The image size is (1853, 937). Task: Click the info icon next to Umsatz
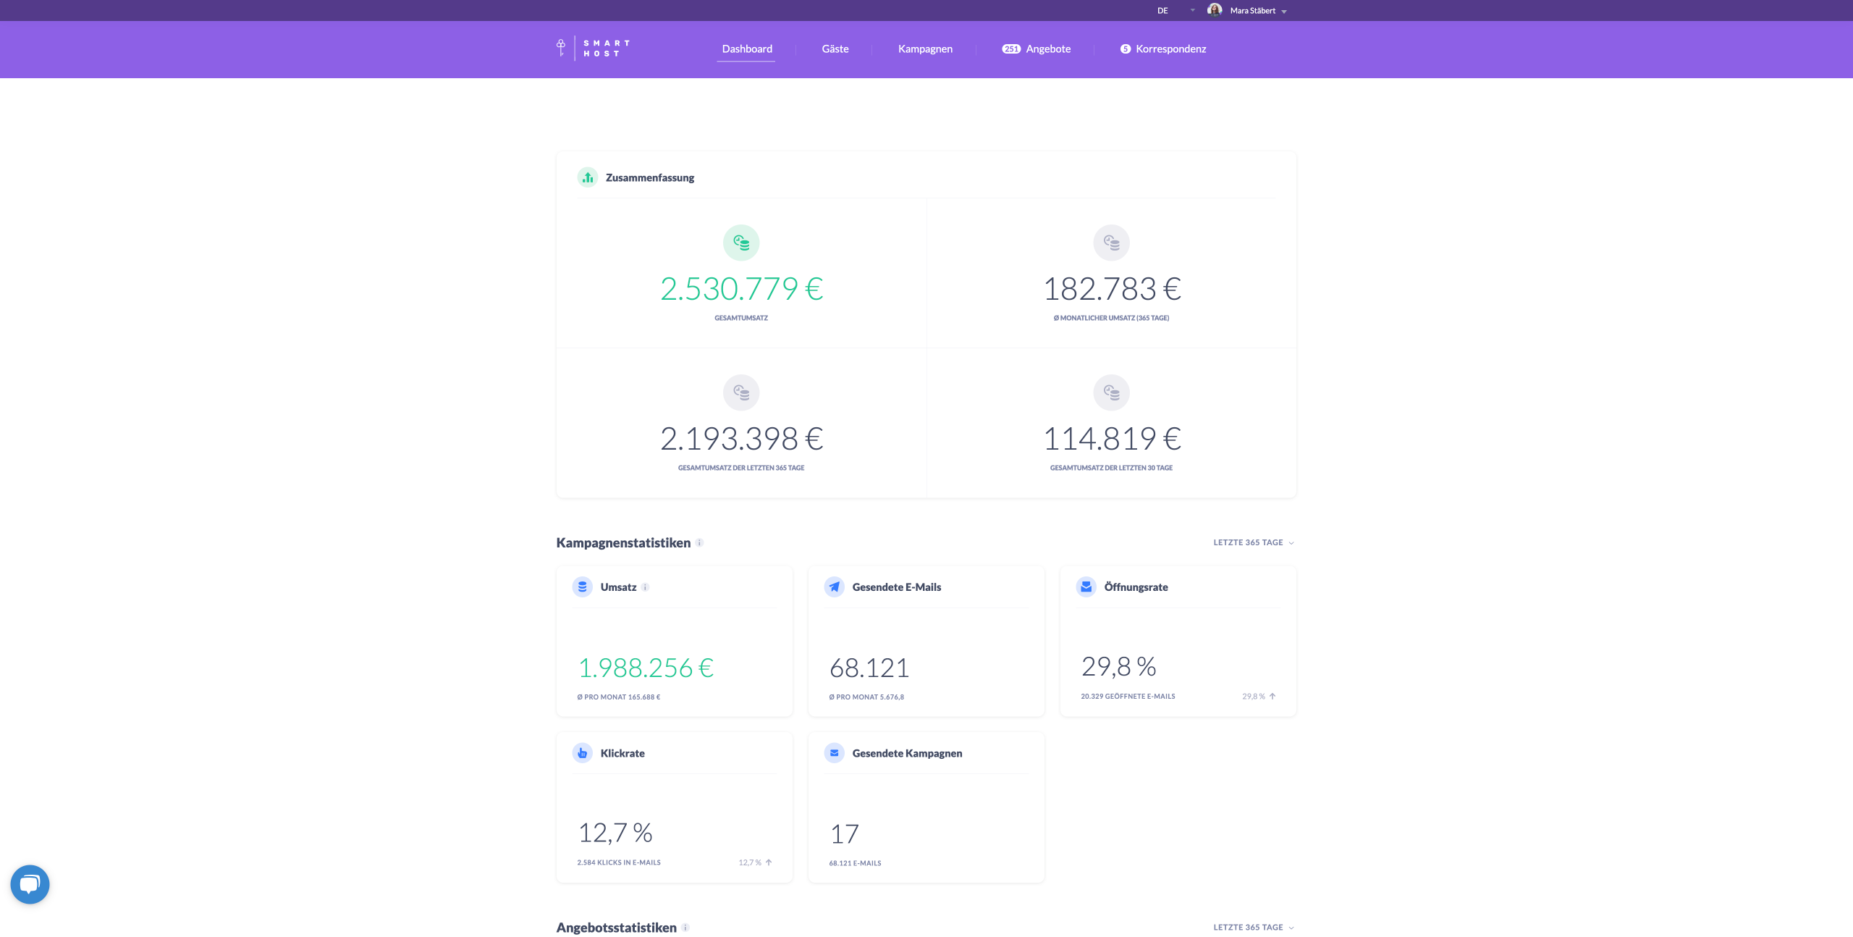coord(645,587)
